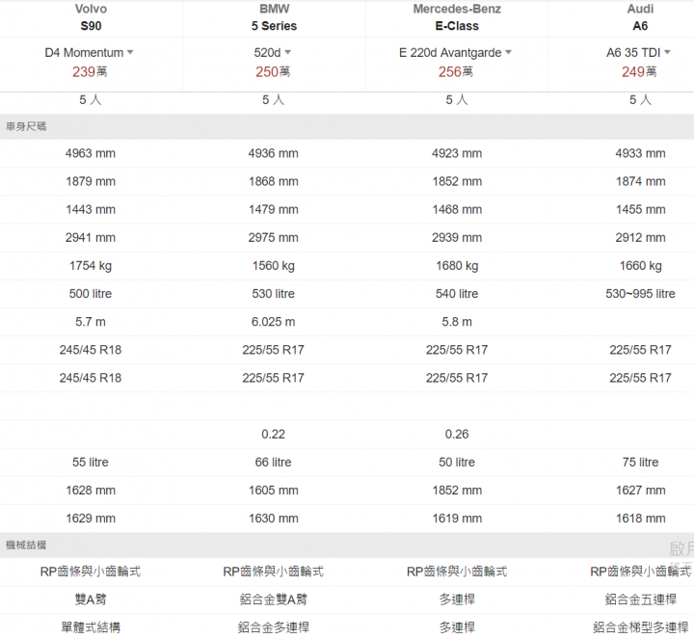The image size is (694, 639).
Task: Click the 1879 mm width value
Action: tap(91, 181)
